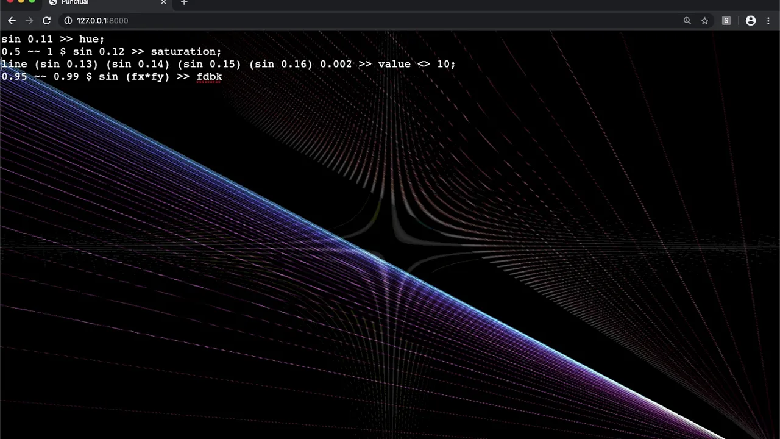Open the Chrome three-dot menu
The image size is (780, 439).
coord(768,21)
